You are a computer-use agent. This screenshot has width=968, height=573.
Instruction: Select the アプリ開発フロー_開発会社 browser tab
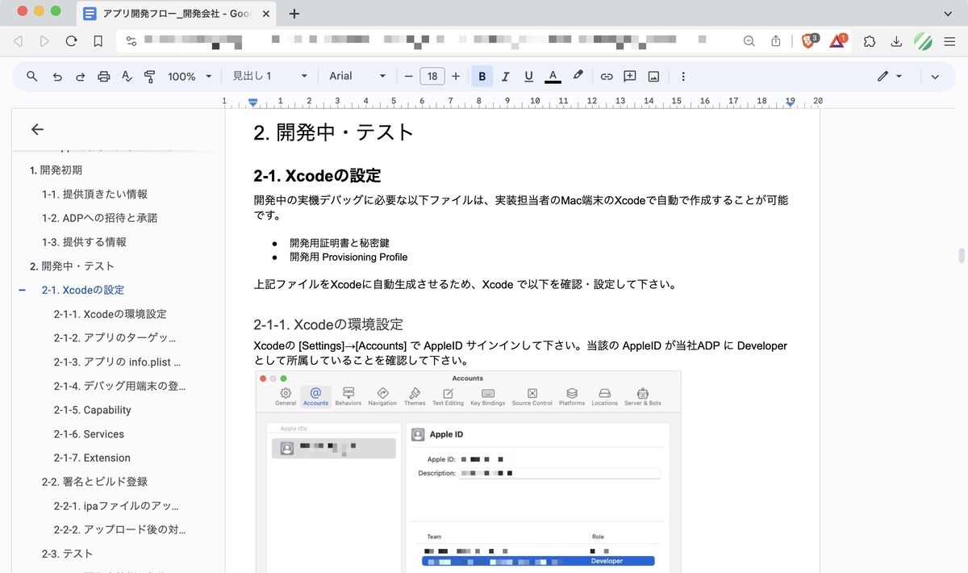[x=176, y=14]
